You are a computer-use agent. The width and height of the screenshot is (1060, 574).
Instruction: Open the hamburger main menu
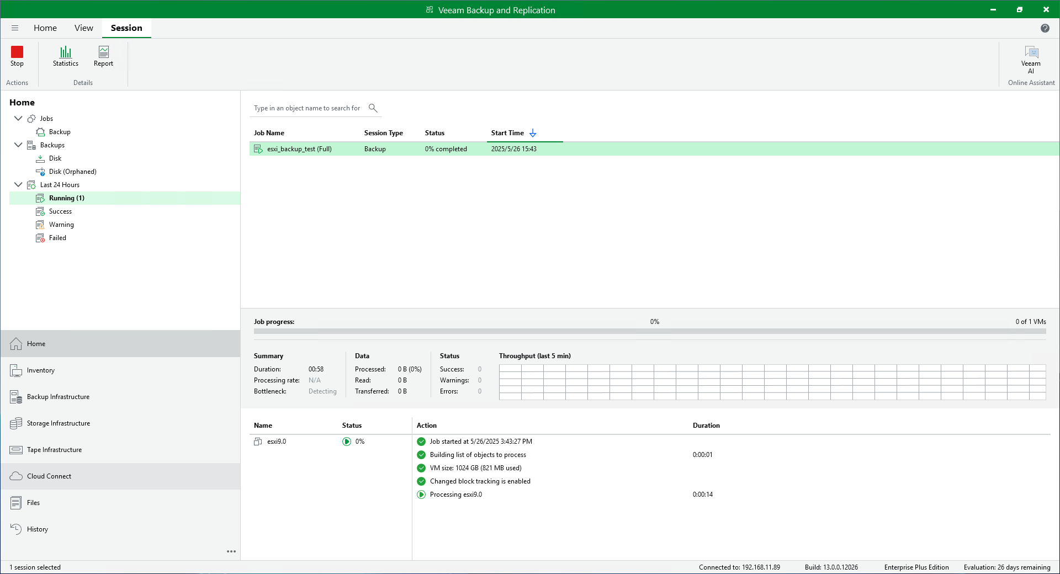(x=15, y=28)
